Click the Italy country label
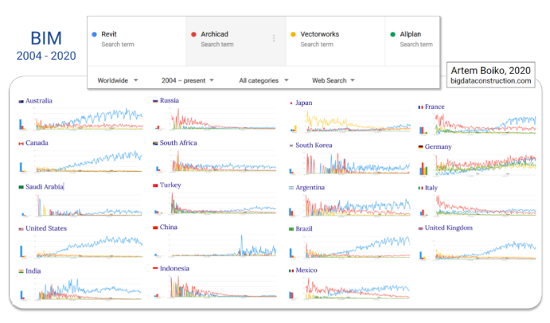Viewport: 550px width, 323px height. point(431,188)
